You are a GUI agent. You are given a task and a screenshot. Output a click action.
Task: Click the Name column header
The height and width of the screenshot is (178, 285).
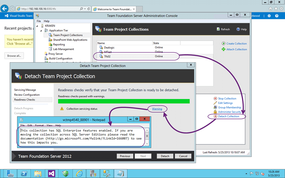[125, 43]
